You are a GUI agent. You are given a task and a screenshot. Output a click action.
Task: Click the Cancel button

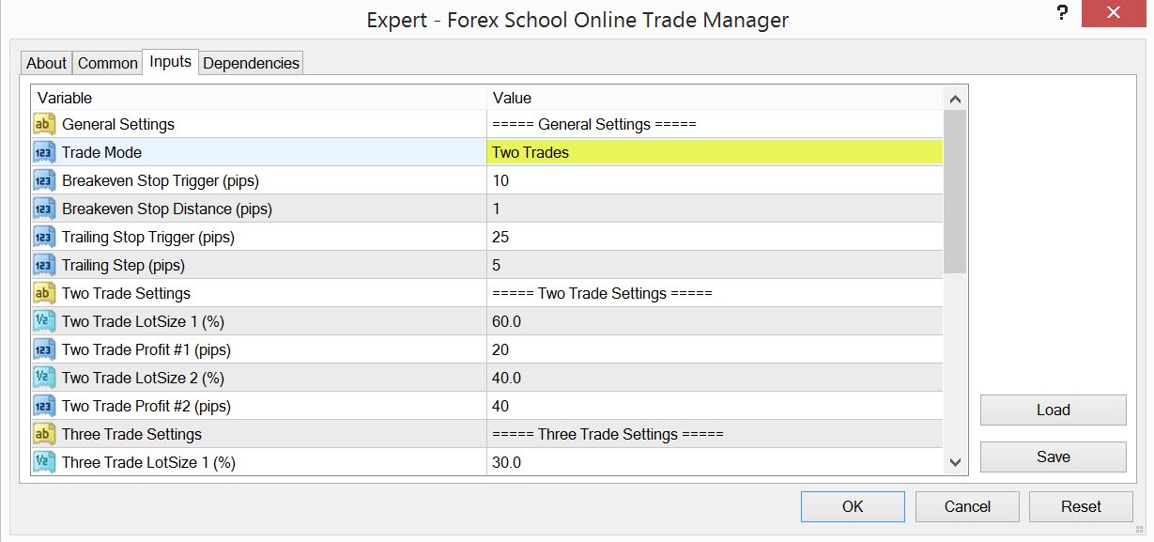click(967, 506)
